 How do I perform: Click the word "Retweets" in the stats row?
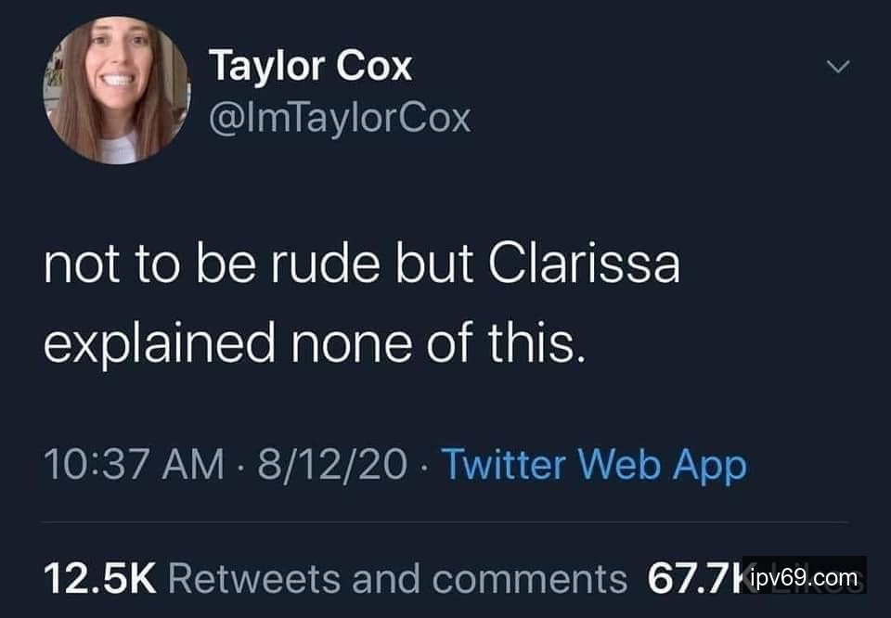coord(256,578)
